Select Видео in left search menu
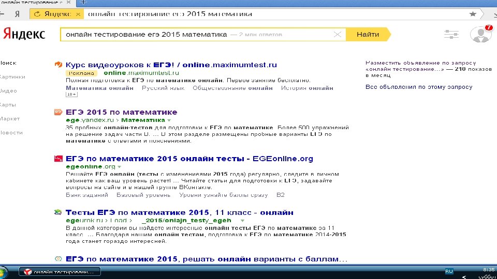 9,91
